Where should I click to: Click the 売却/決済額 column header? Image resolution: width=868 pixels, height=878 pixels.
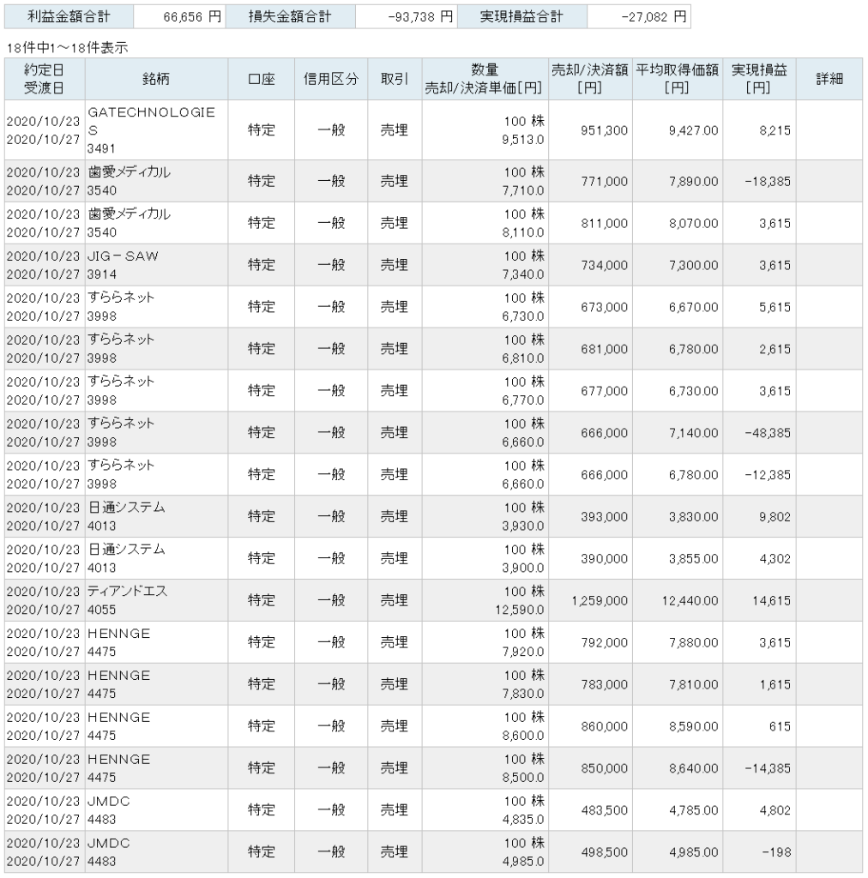[x=590, y=79]
